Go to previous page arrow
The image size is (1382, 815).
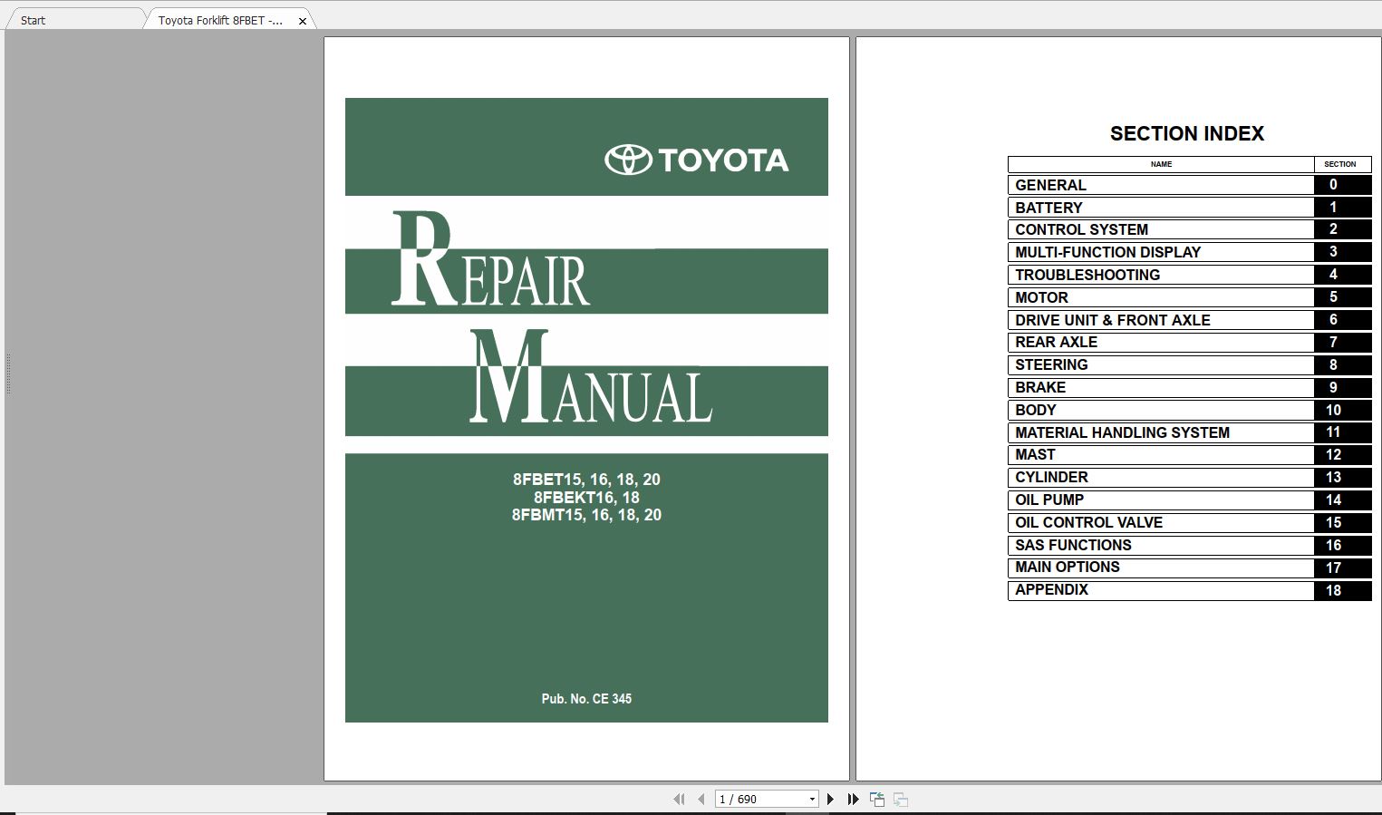click(x=701, y=799)
